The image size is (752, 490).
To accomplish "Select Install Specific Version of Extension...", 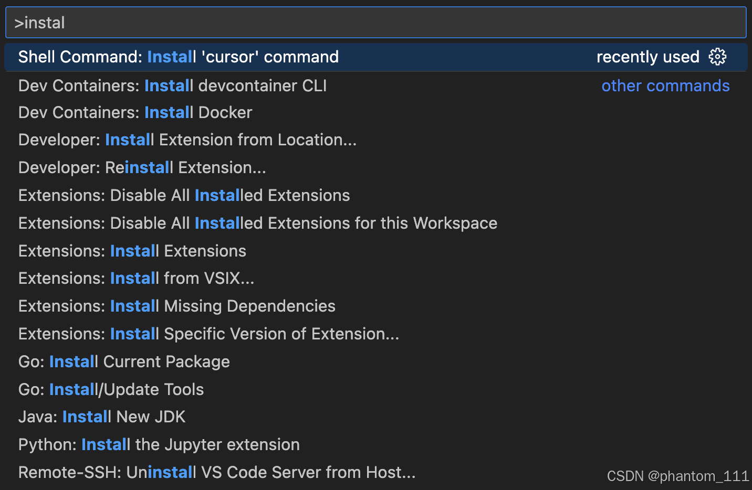I will 376,334.
